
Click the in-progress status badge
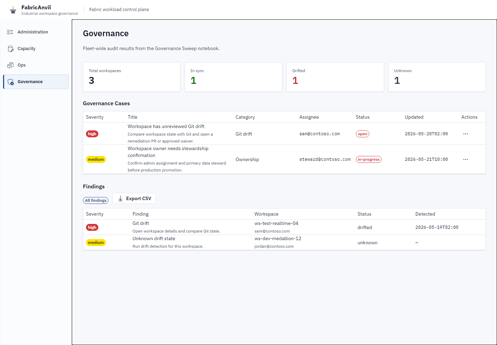[x=369, y=159]
